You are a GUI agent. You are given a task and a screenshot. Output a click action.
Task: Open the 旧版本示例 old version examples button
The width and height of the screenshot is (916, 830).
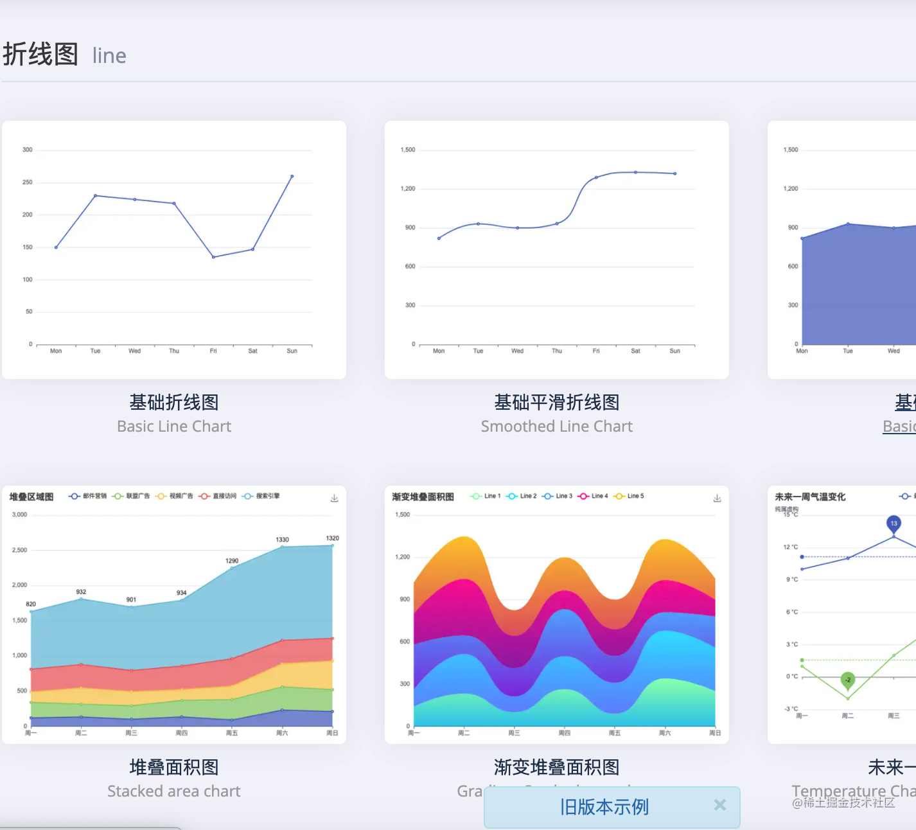click(x=604, y=807)
